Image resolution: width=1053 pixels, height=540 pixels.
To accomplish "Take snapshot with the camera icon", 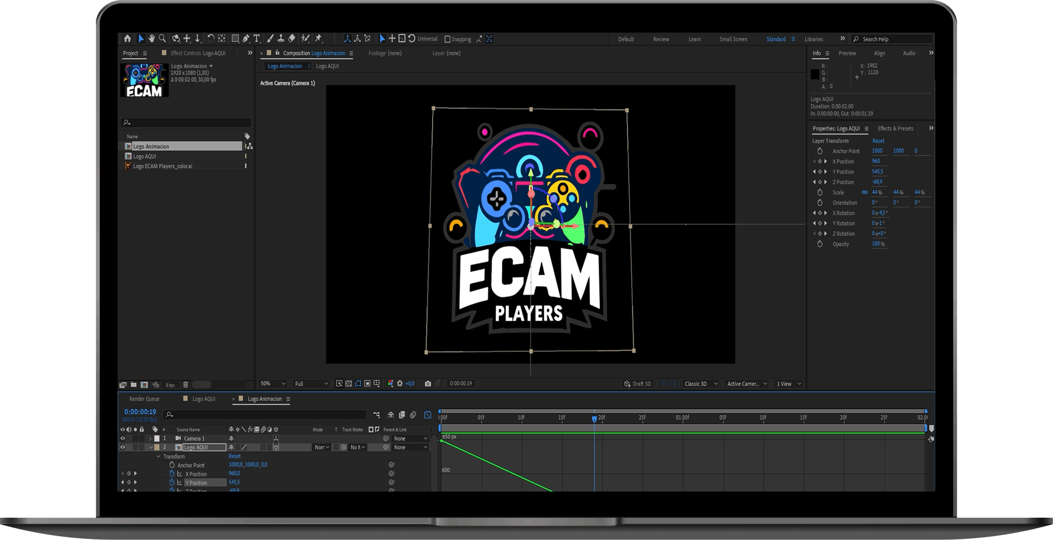I will pos(428,384).
